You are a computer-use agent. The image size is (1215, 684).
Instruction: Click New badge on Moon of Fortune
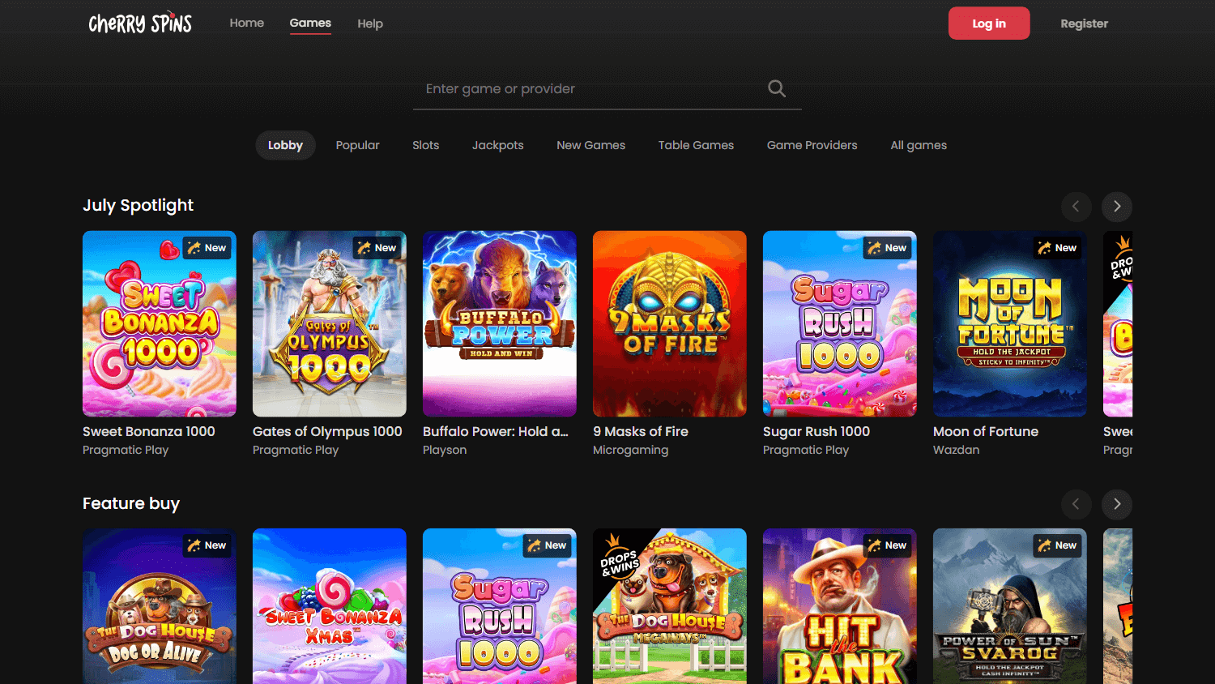click(1058, 248)
